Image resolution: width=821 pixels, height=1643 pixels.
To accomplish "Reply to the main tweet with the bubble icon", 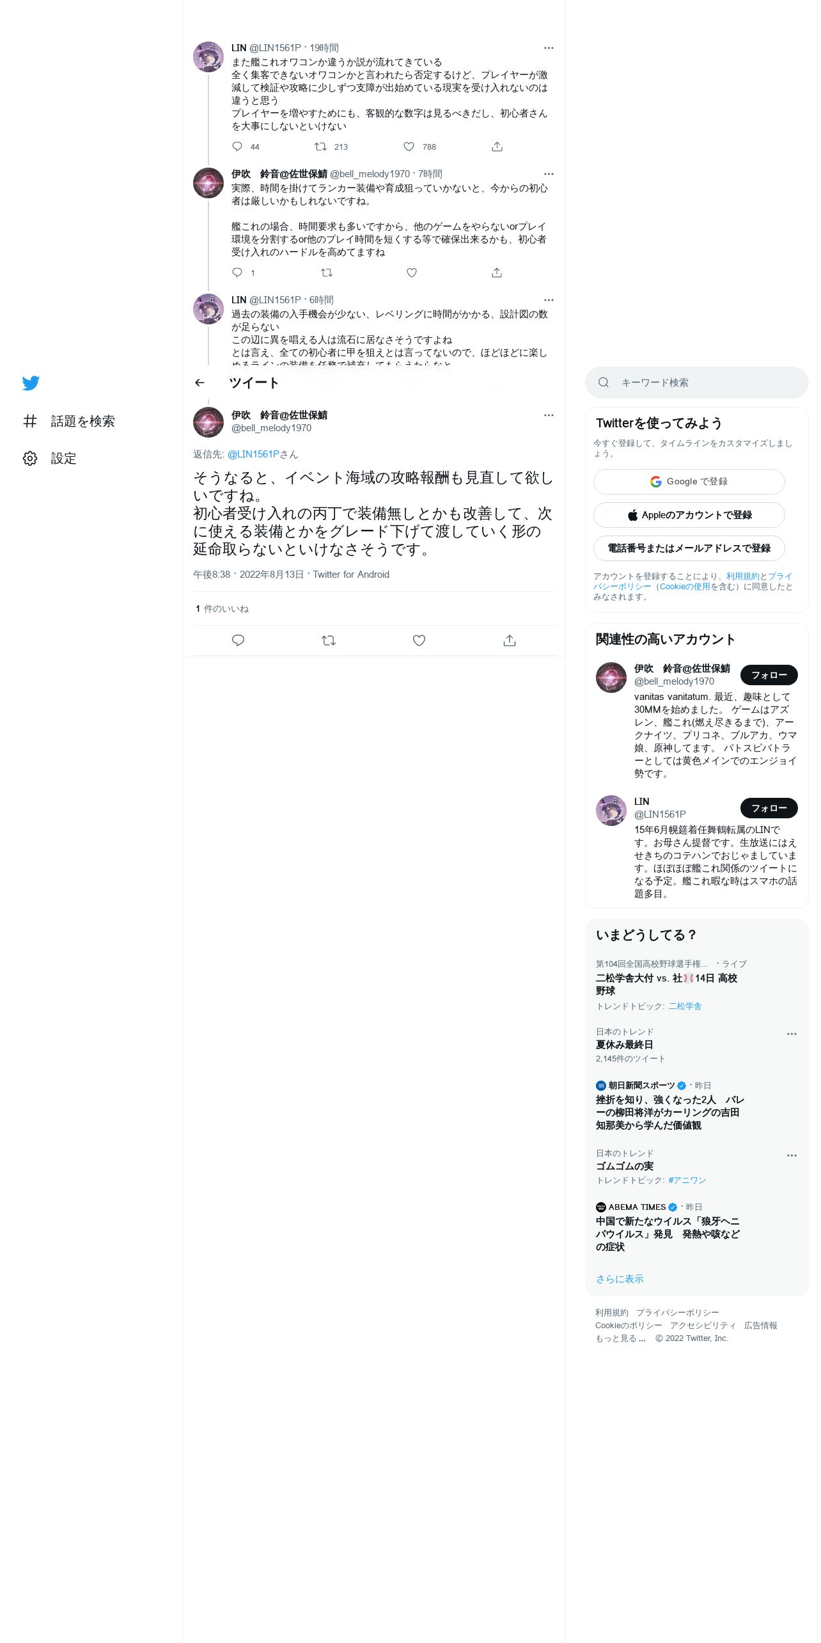I will [238, 640].
